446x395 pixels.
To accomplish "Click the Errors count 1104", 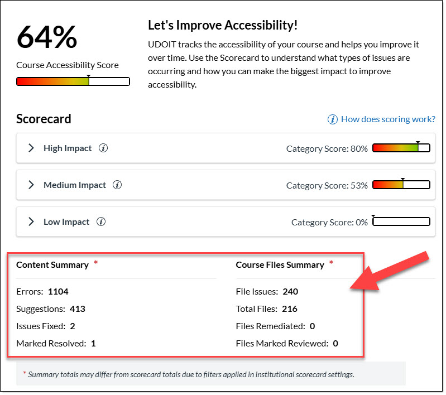I will [58, 291].
